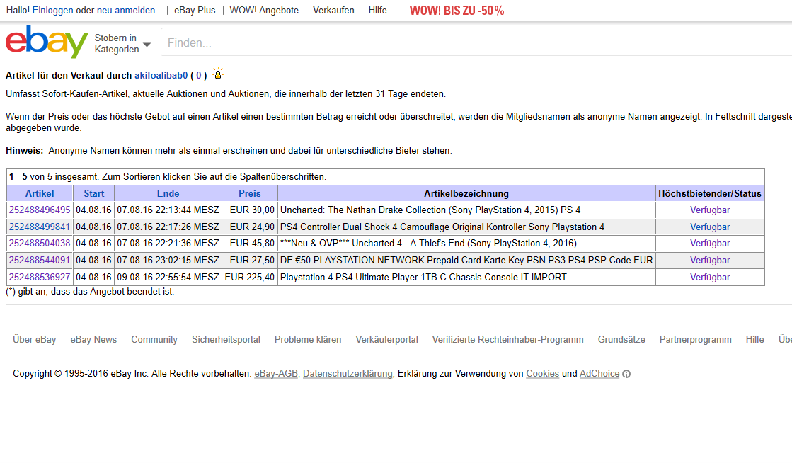The width and height of the screenshot is (792, 463).
Task: Open the AdChoice text link
Action: click(599, 374)
